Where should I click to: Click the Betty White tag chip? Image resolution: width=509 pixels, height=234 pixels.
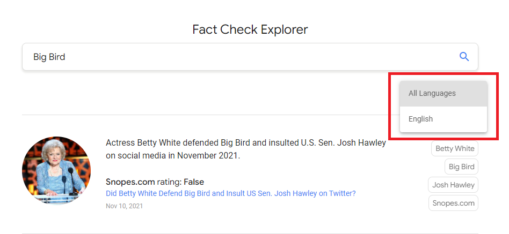click(x=455, y=148)
